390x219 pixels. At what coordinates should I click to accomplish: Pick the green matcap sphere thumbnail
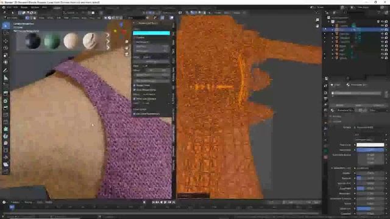(x=52, y=41)
